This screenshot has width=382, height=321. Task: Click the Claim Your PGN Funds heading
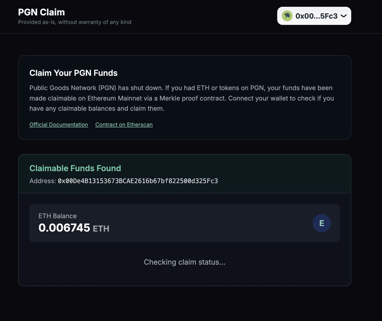click(74, 73)
